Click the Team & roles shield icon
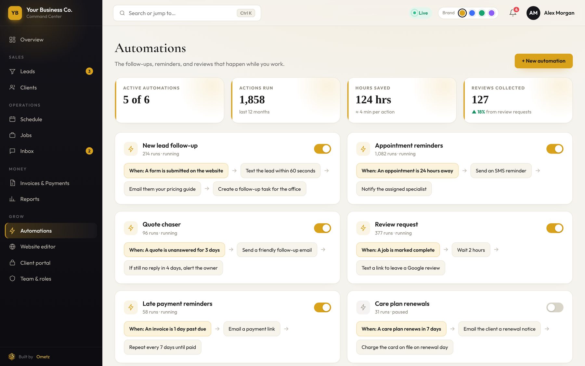The width and height of the screenshot is (585, 366). pos(12,278)
